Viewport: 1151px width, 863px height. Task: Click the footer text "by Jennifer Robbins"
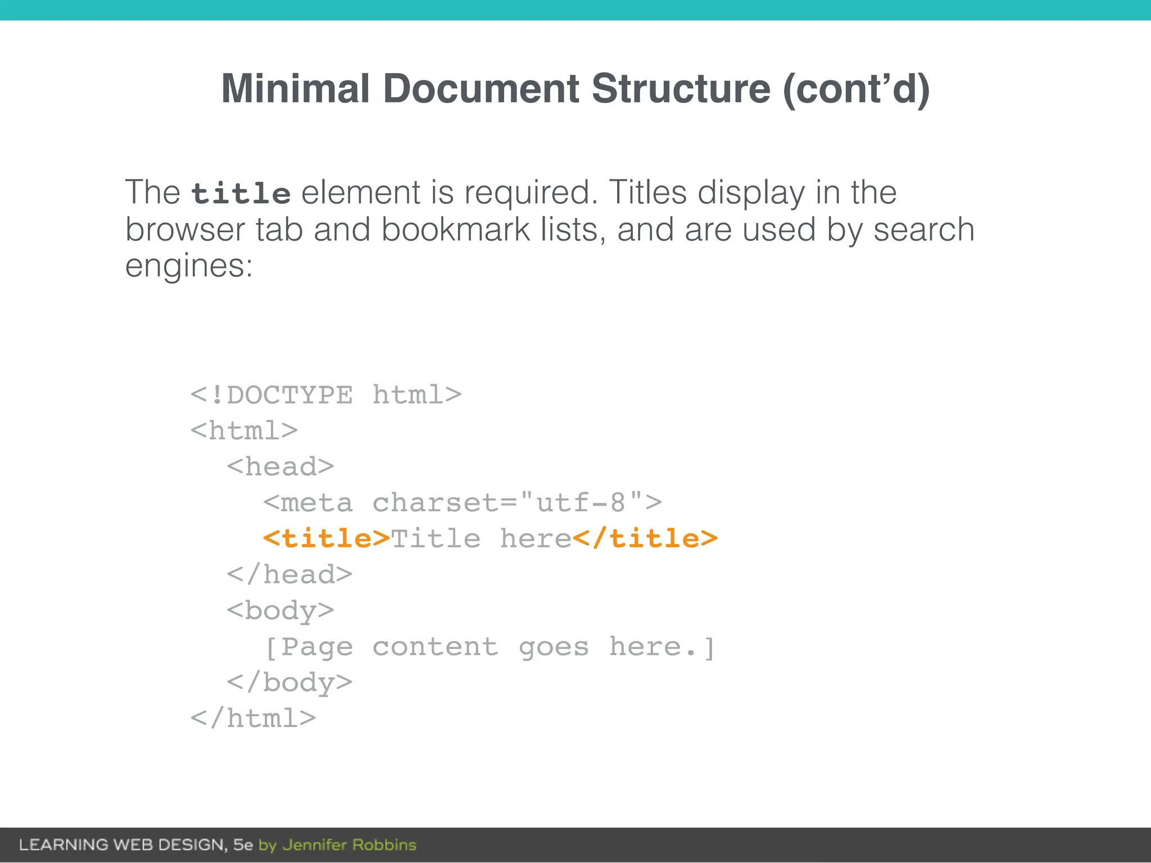coord(337,845)
